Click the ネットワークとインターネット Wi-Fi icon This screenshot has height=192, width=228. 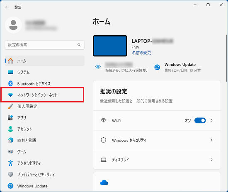click(10, 95)
